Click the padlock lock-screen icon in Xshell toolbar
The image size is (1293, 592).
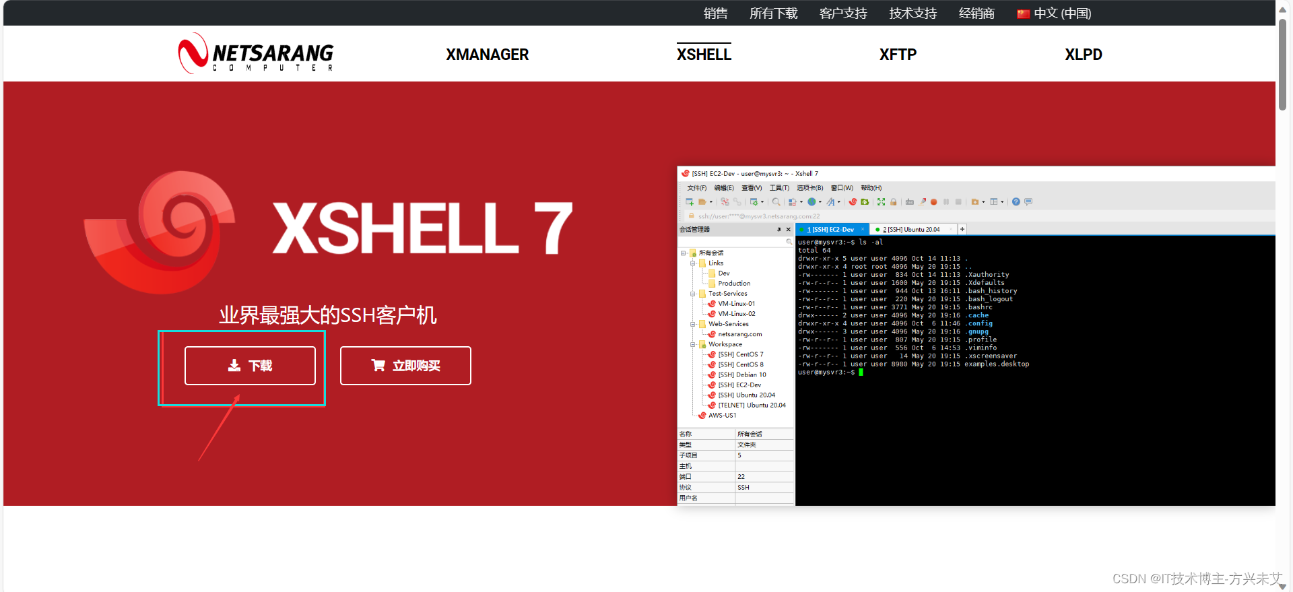pos(894,201)
